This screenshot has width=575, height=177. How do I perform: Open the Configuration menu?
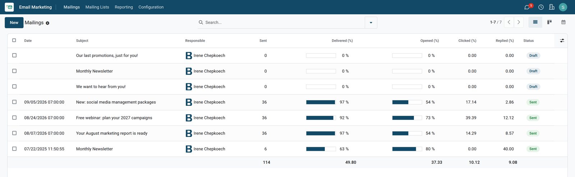coord(151,7)
